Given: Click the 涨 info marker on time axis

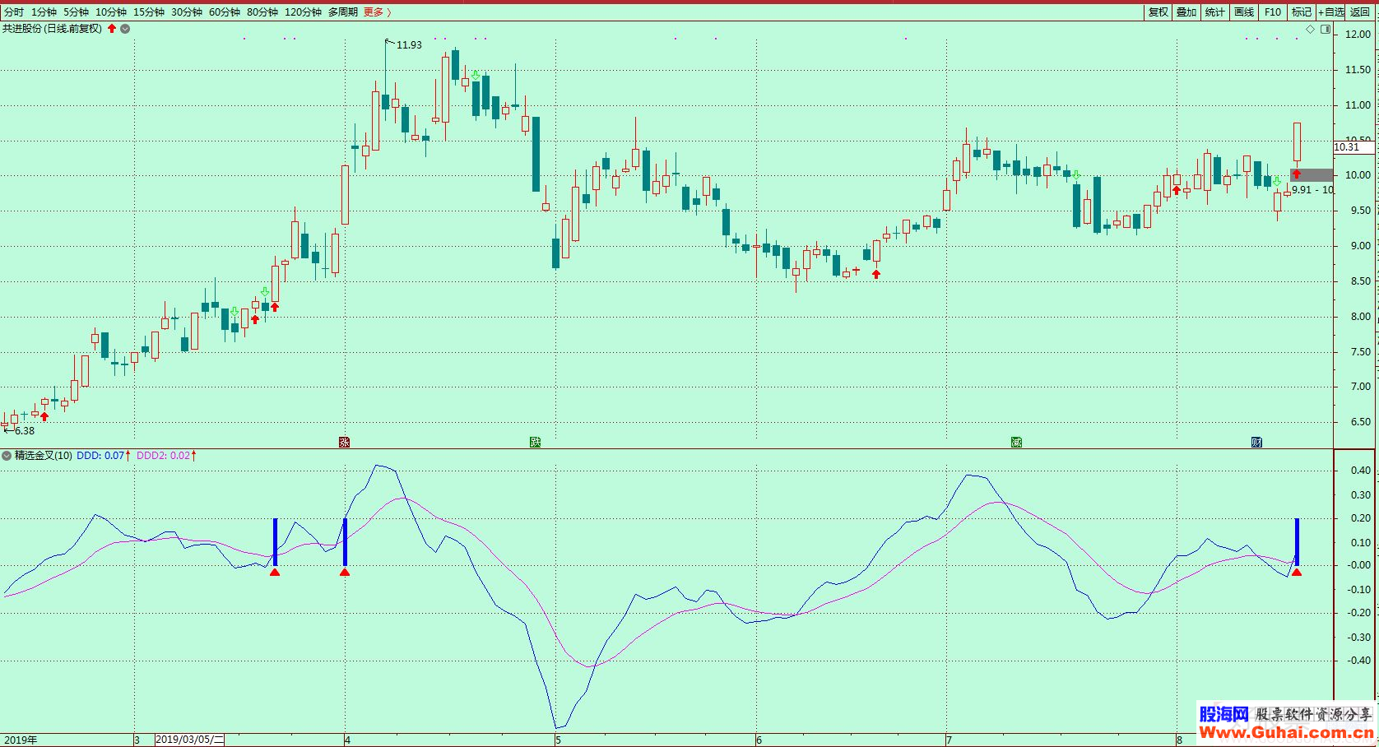Looking at the screenshot, I should coord(345,442).
